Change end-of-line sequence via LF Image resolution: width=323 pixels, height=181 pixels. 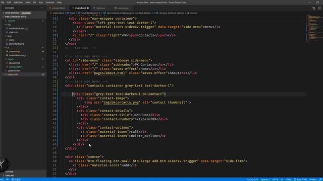(282, 179)
